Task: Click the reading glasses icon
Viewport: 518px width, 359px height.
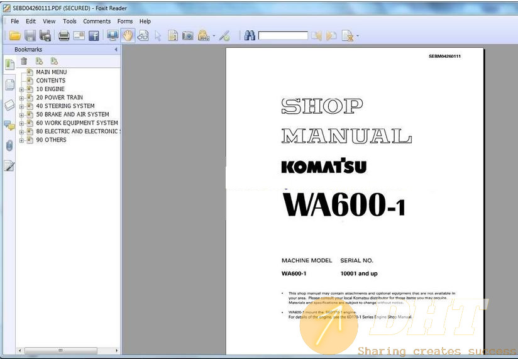Action: click(143, 36)
